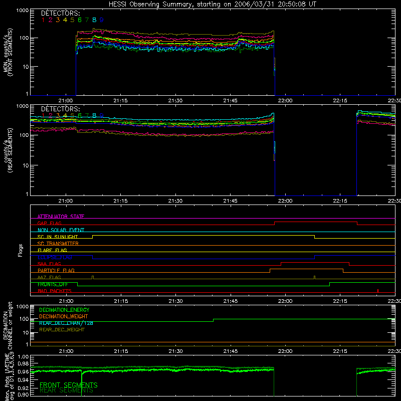Select orange detector 3 in front segments legend
The image size is (401, 401).
(58, 20)
